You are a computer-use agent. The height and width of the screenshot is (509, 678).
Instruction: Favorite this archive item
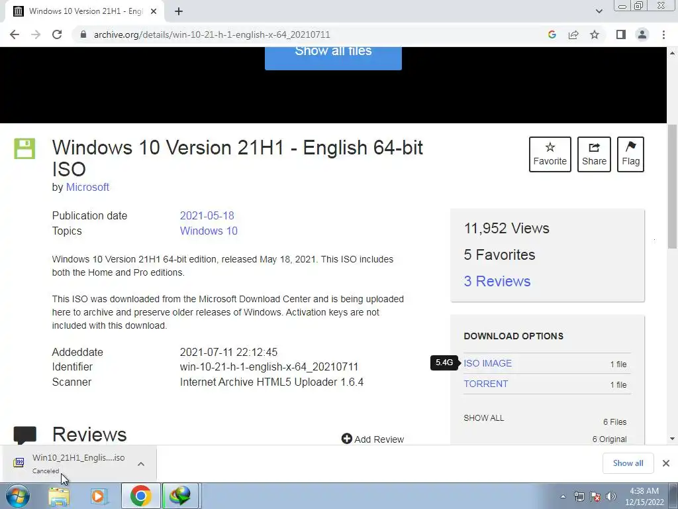tap(550, 154)
